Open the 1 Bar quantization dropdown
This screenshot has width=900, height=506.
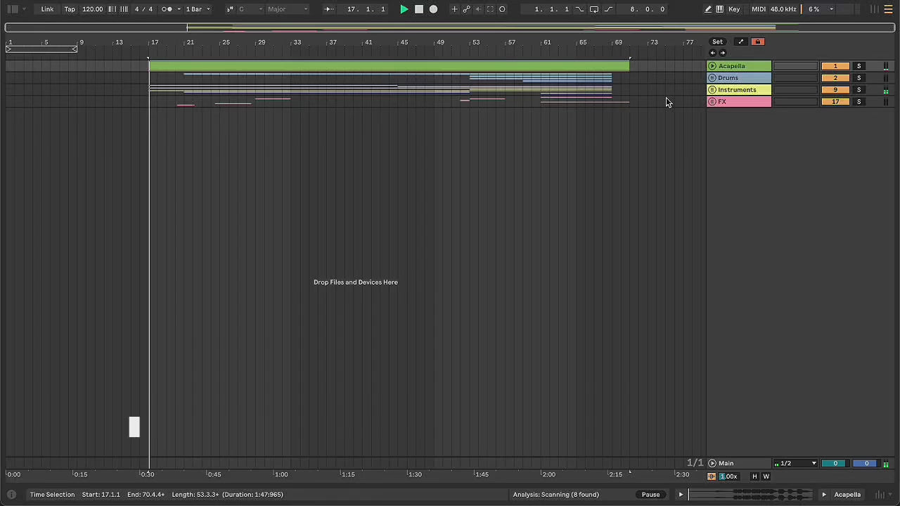(198, 9)
